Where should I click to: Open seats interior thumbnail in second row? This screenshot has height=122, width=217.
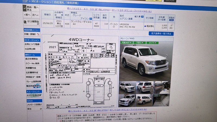161,100
